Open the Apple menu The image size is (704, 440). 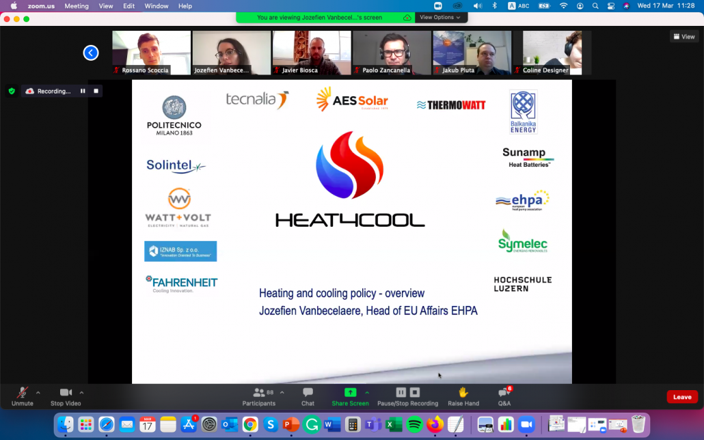pos(14,6)
